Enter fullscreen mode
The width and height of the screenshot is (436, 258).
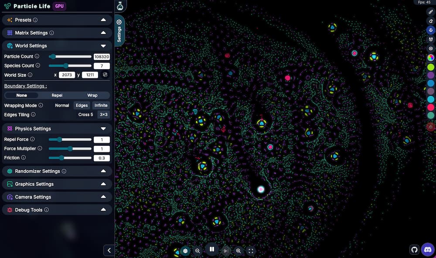[x=251, y=251]
